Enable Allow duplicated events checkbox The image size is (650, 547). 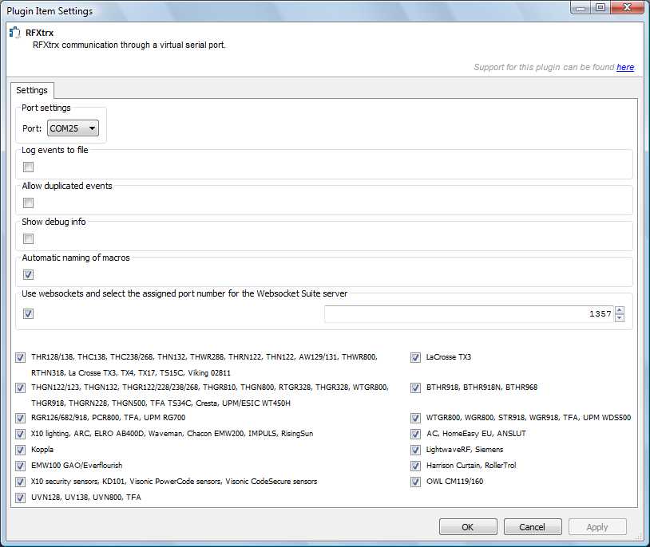click(28, 203)
